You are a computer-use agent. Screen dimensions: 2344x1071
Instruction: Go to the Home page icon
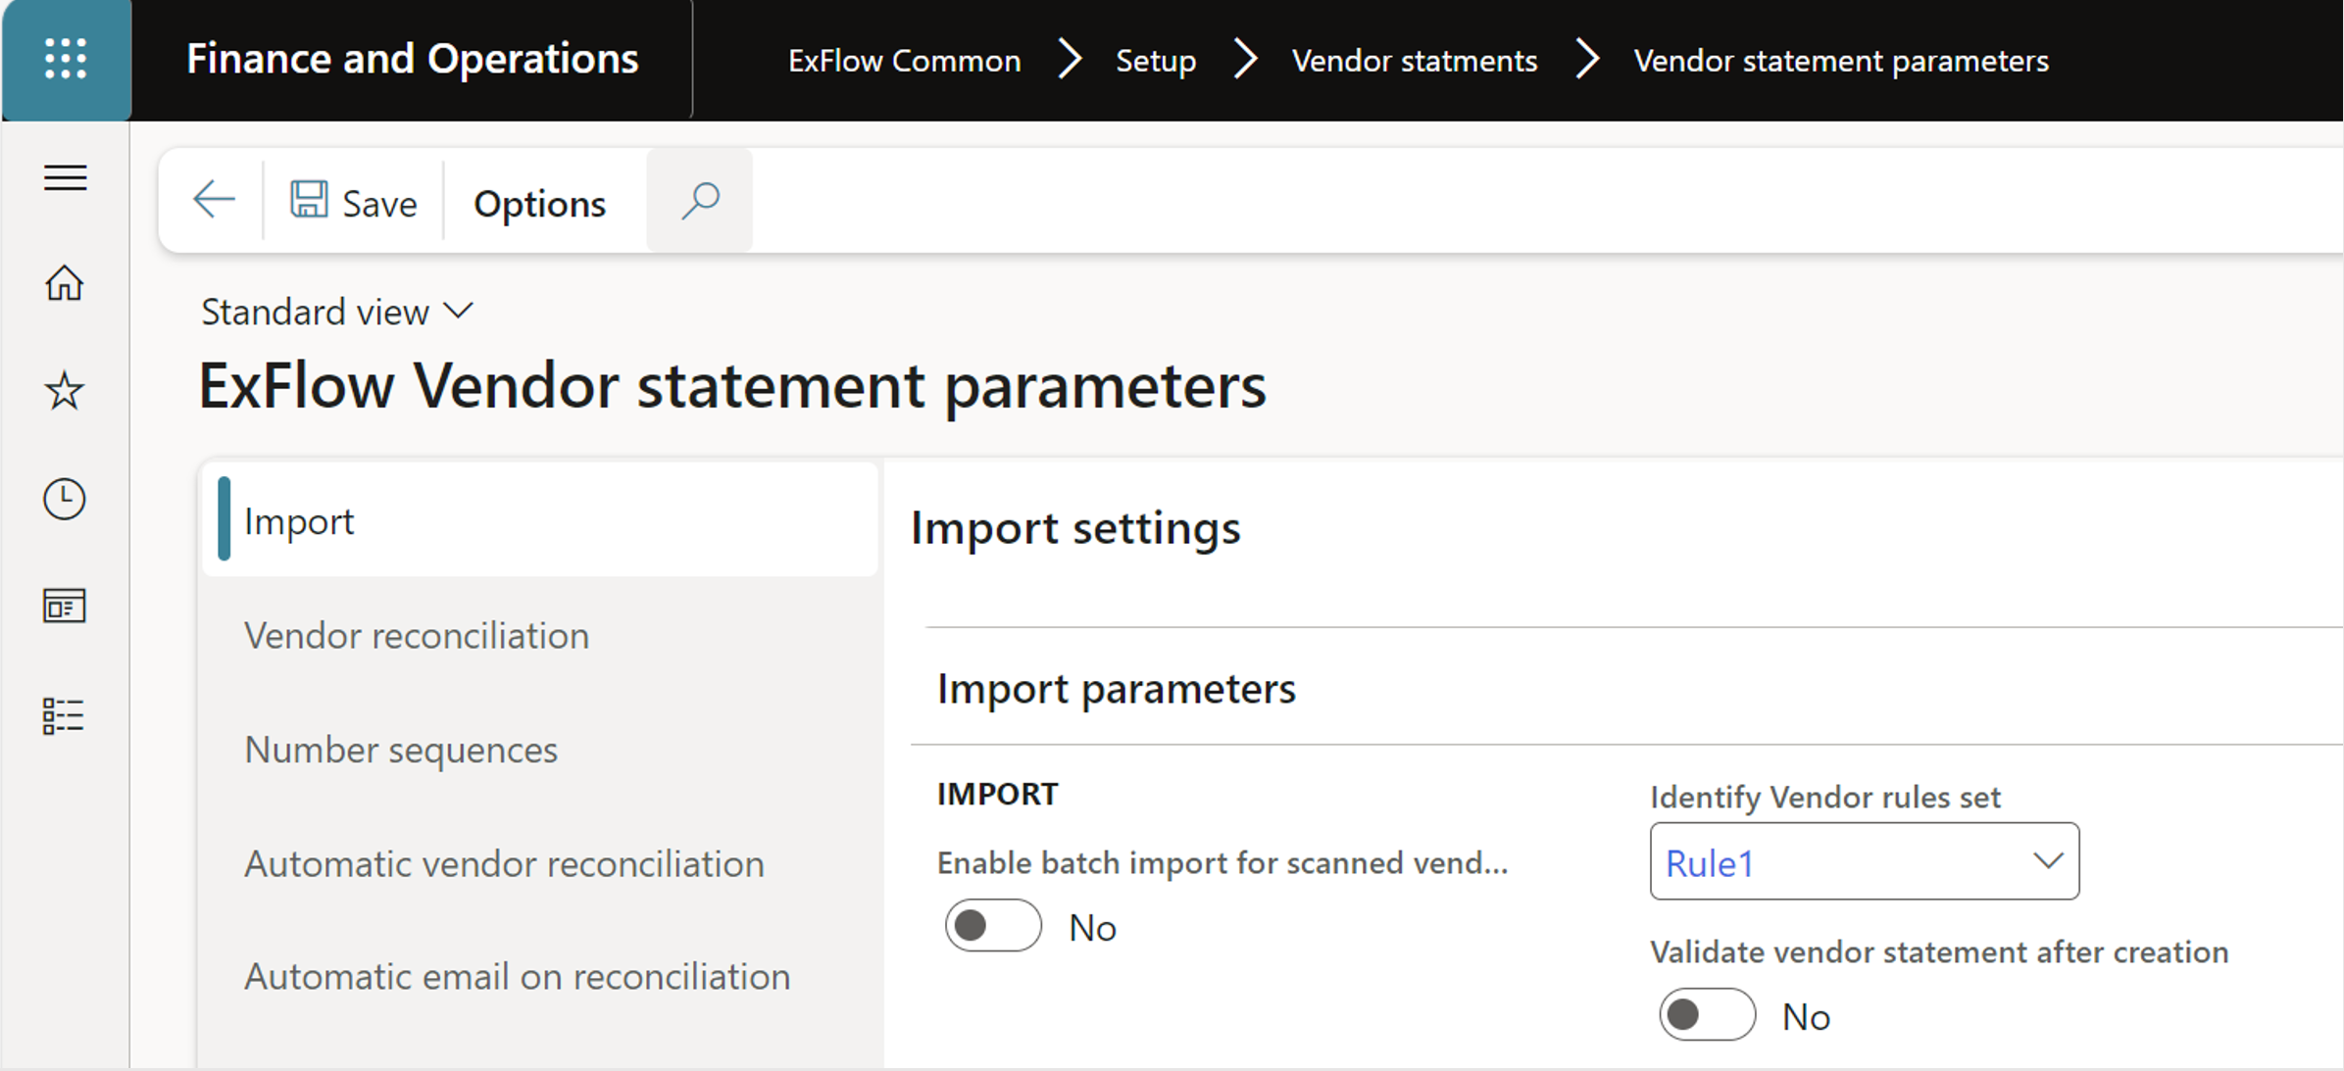point(65,283)
